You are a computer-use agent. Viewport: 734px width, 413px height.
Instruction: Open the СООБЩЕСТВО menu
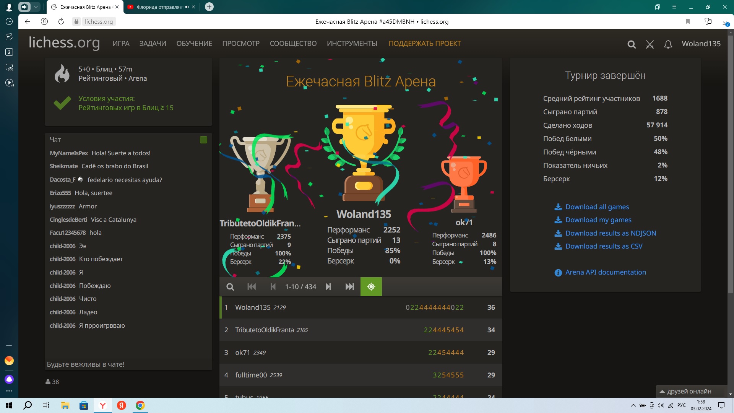pos(293,44)
